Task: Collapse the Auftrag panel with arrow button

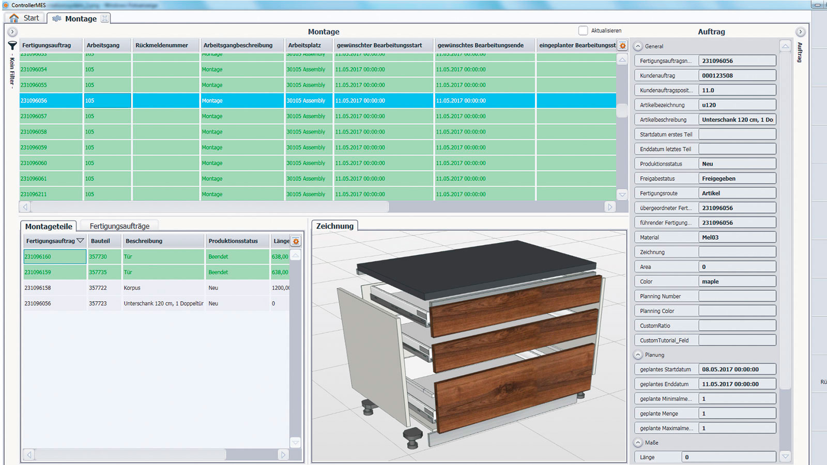Action: [x=800, y=32]
